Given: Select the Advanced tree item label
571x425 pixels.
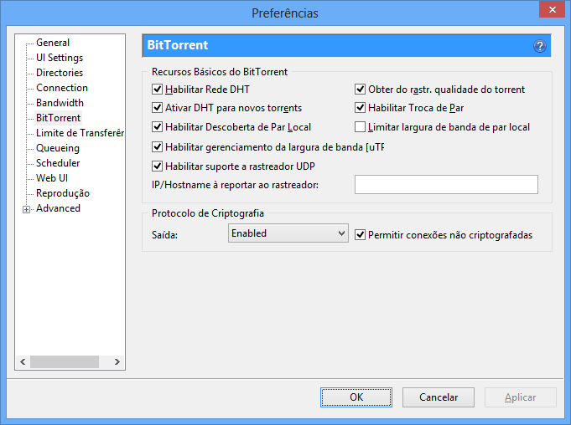Looking at the screenshot, I should click(58, 208).
